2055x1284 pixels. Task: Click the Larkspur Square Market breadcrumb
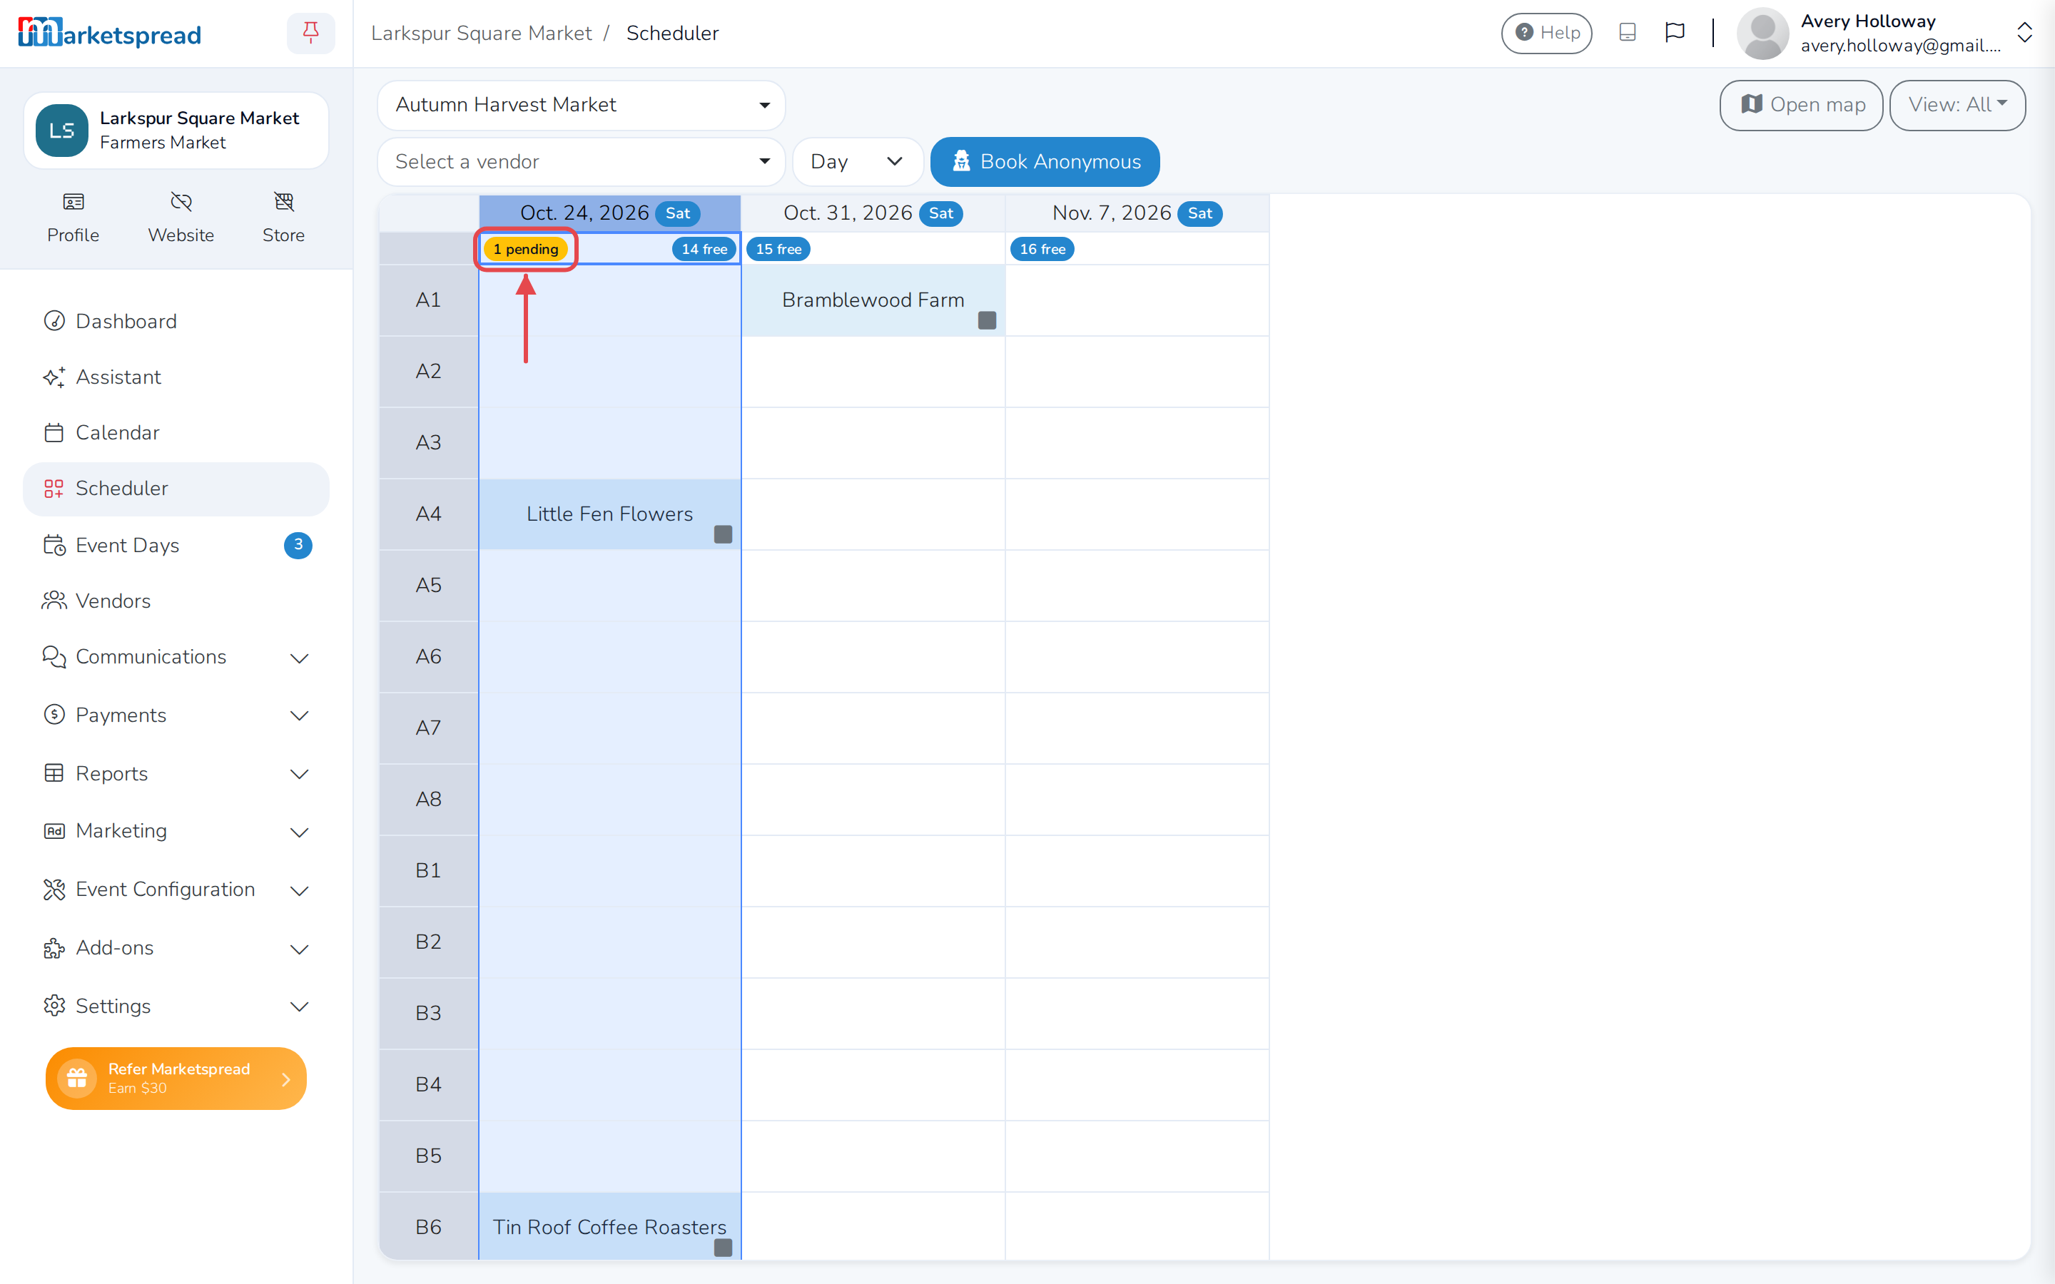481,33
